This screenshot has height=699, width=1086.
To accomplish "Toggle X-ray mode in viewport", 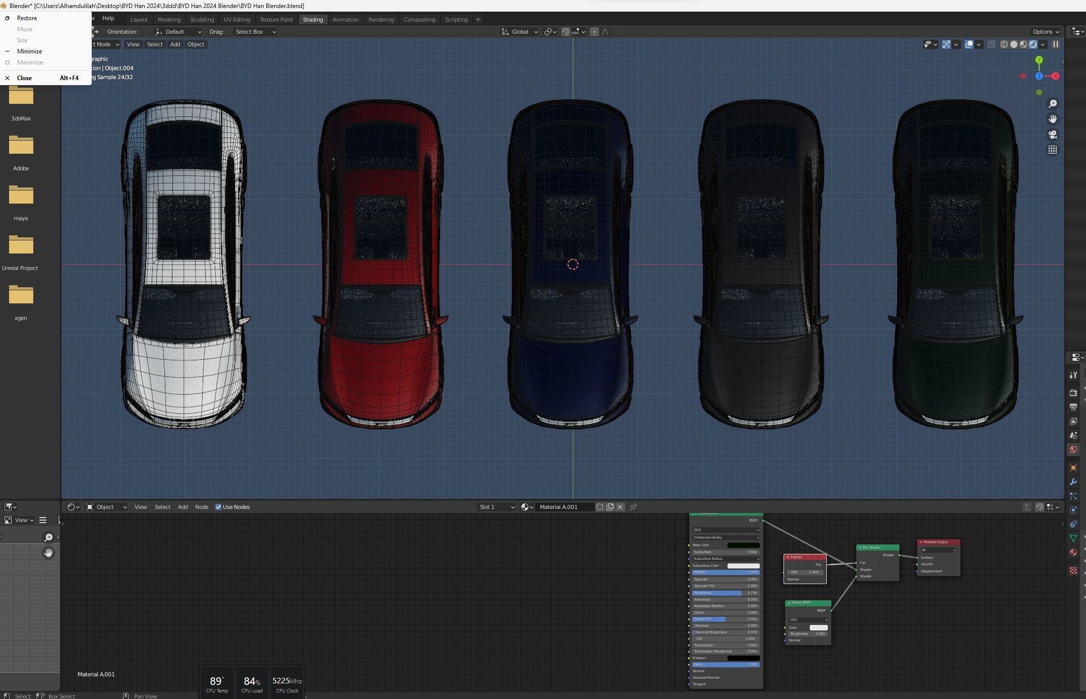I will pos(991,44).
